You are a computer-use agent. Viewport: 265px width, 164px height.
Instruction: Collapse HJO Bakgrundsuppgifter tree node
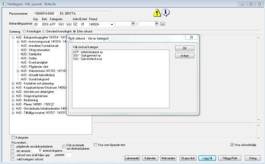(13, 37)
